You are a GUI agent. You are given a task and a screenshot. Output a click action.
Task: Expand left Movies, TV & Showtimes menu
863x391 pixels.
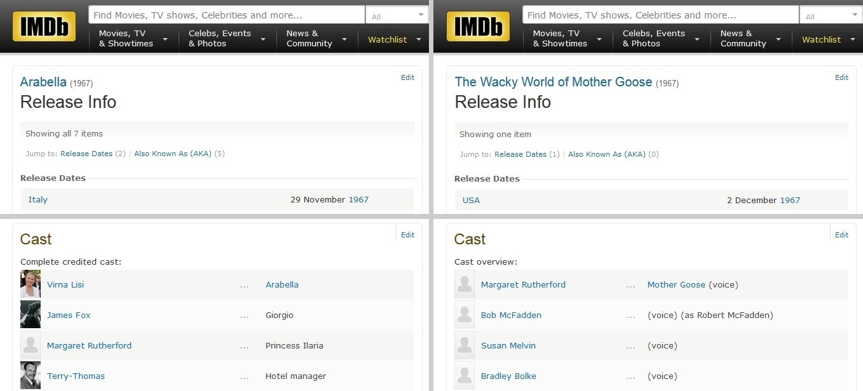point(133,39)
